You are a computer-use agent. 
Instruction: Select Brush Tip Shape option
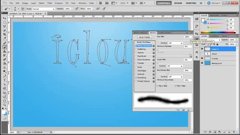pos(144,42)
